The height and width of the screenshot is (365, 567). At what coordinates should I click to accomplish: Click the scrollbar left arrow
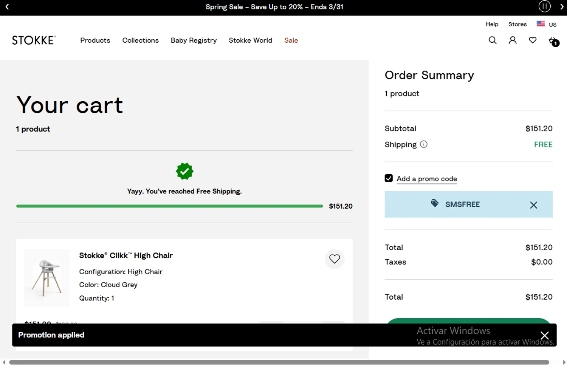tap(4, 362)
